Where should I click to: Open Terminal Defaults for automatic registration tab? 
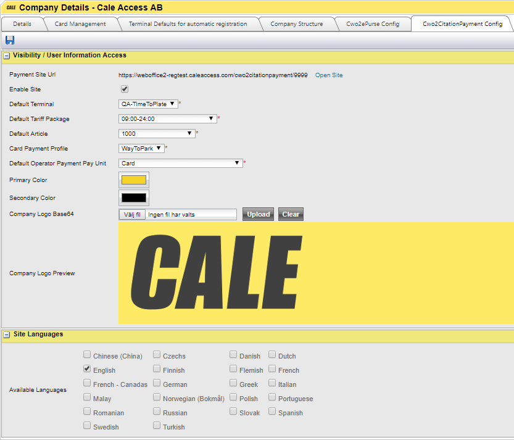[x=188, y=24]
